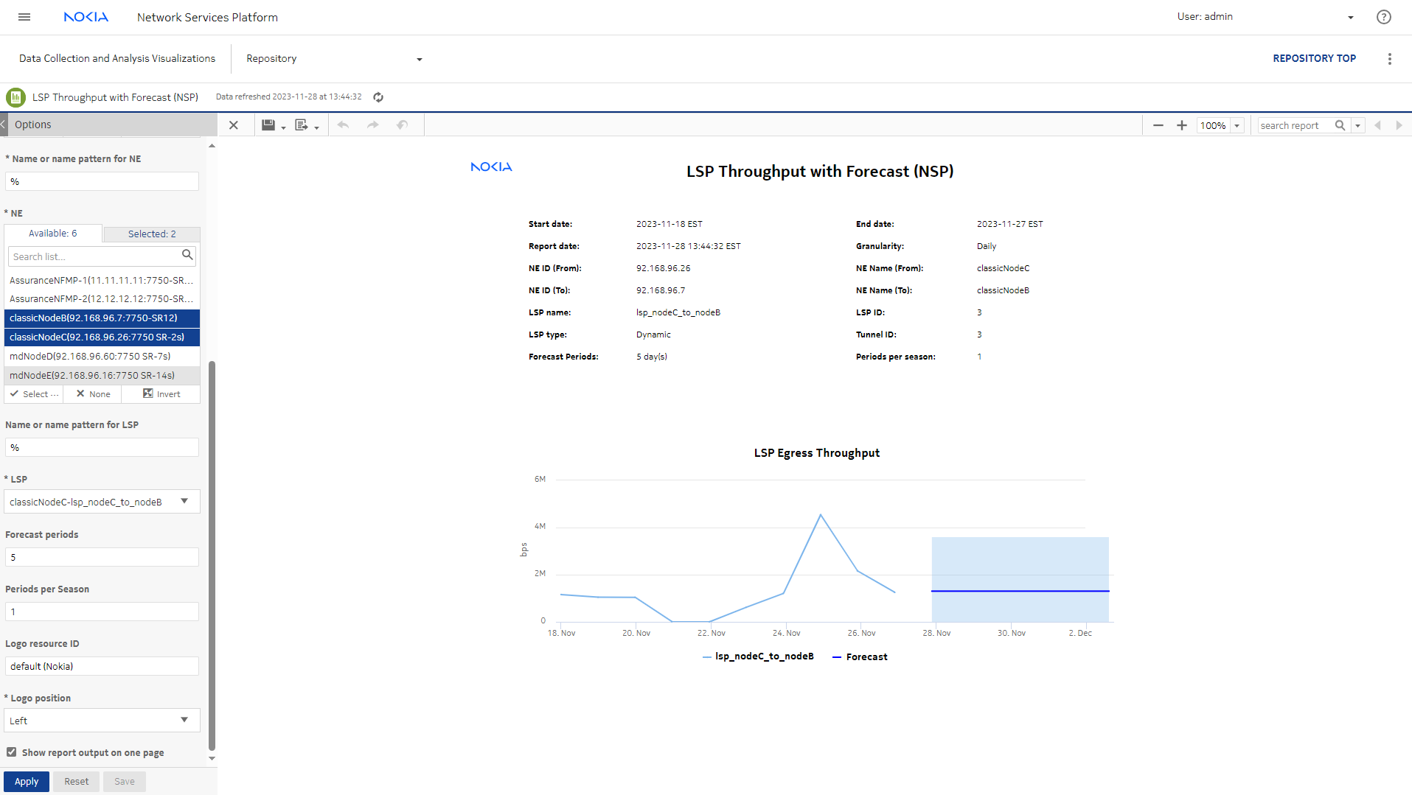Viewport: 1412px width, 795px height.
Task: Zoom in with the plus icon
Action: [x=1181, y=125]
